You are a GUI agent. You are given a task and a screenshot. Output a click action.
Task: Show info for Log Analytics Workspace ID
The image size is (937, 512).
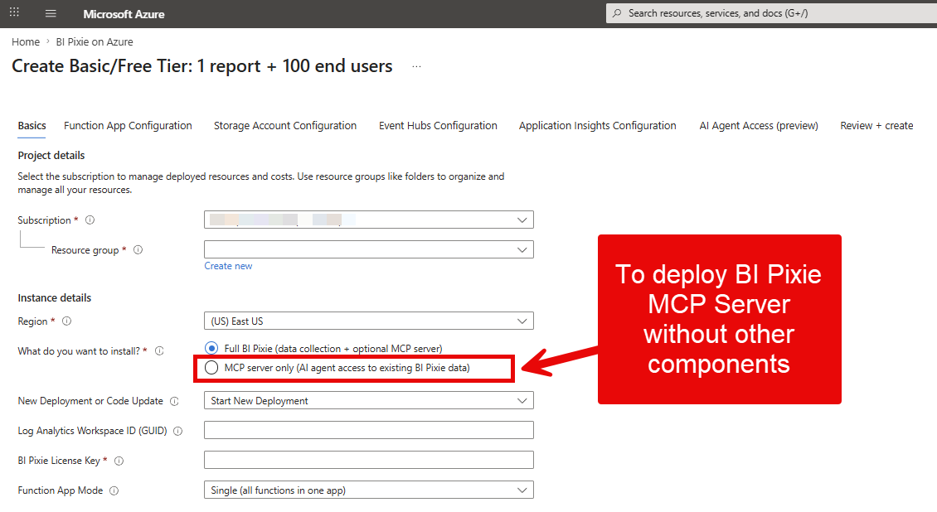[x=178, y=431]
